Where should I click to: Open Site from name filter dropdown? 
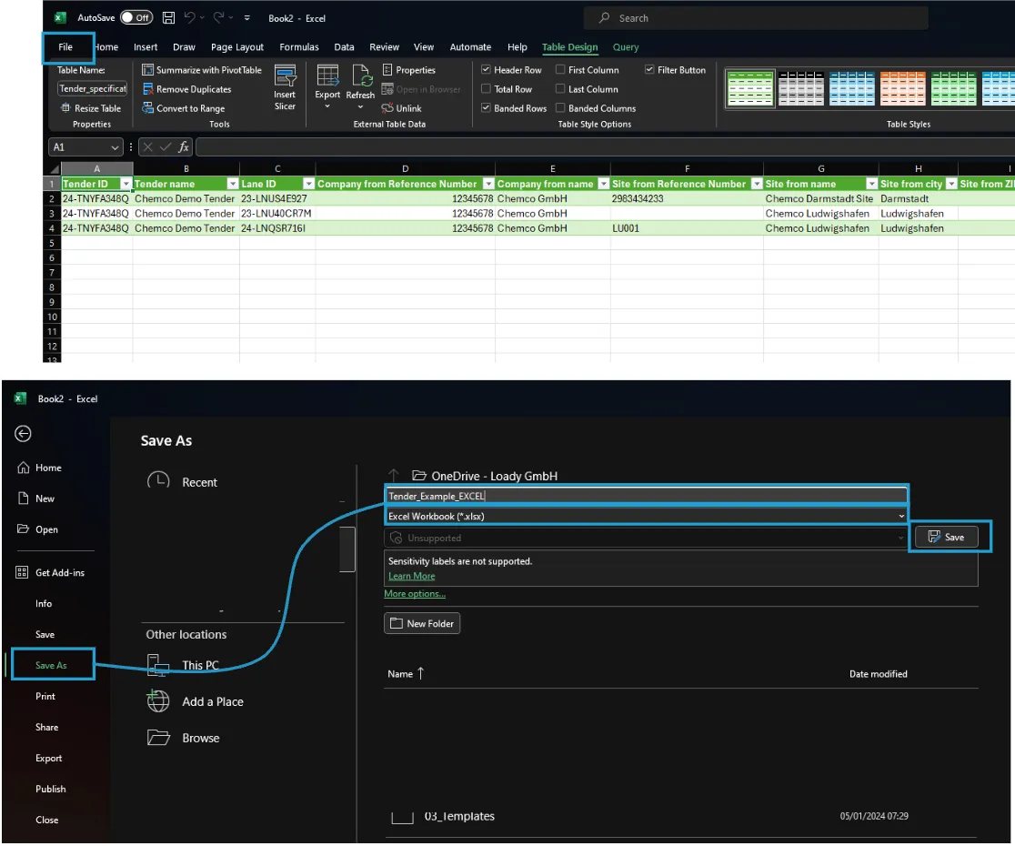[x=872, y=184]
